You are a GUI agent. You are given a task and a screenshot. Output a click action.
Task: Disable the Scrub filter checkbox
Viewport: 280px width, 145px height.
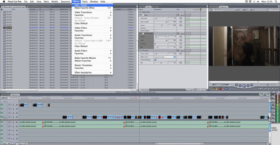[143, 51]
